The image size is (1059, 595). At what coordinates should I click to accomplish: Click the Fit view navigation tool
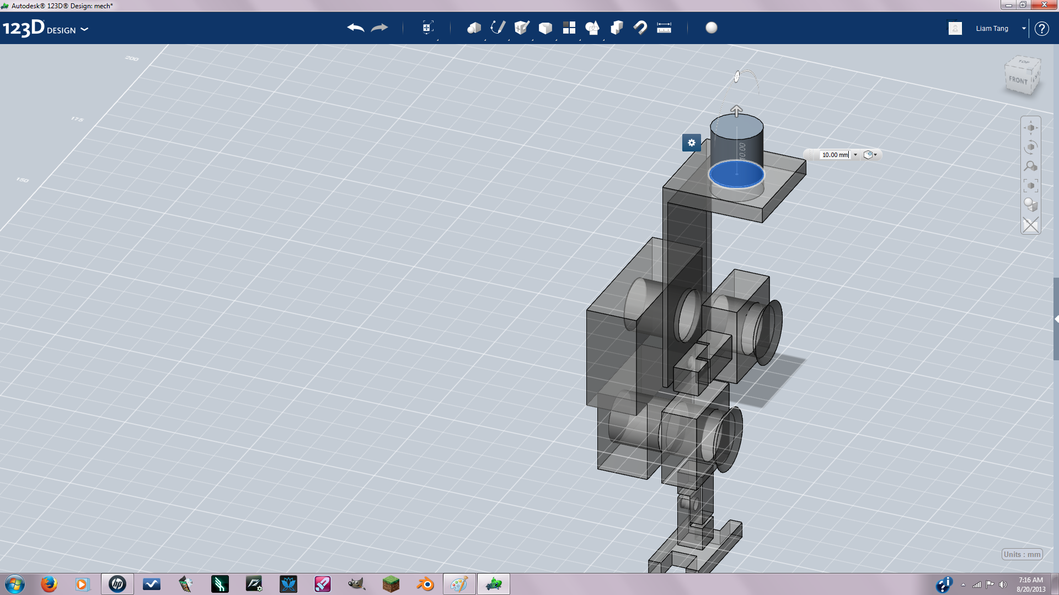[x=1030, y=186]
